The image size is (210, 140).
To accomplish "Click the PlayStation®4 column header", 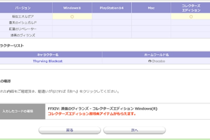I will tap(112, 8).
